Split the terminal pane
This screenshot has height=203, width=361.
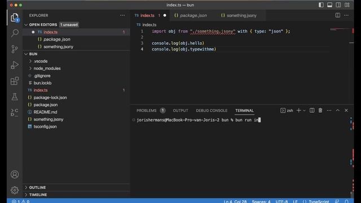pyautogui.click(x=312, y=111)
